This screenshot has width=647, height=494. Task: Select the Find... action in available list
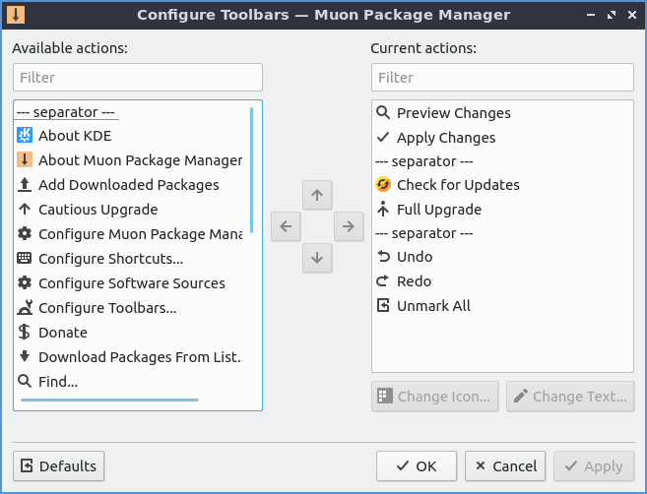pyautogui.click(x=58, y=382)
